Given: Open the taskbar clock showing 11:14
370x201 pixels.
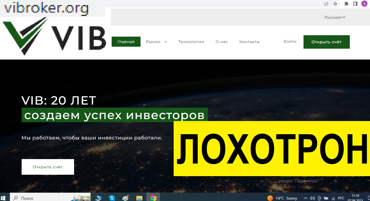Looking at the screenshot, I should pos(355,198).
